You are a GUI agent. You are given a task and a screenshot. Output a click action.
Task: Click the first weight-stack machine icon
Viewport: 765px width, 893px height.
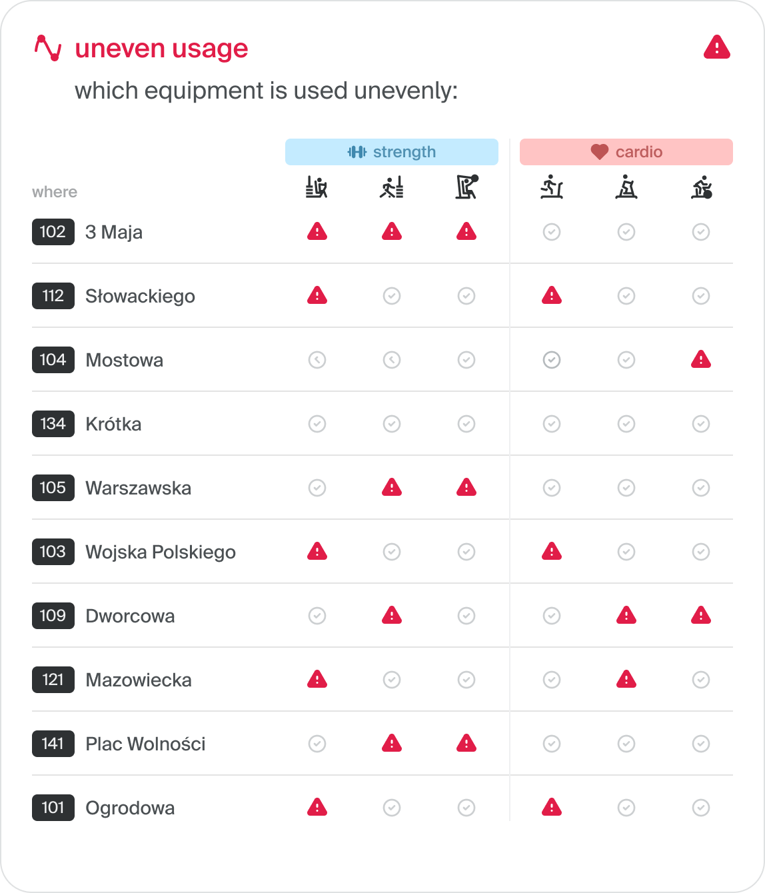pos(317,187)
